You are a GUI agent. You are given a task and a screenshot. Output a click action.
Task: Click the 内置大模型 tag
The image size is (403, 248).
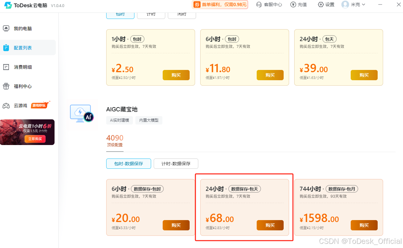(149, 120)
